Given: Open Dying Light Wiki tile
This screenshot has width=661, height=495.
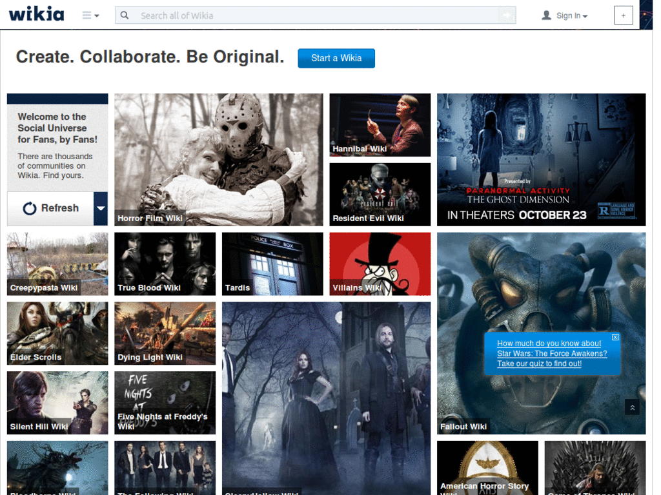Looking at the screenshot, I should point(165,333).
